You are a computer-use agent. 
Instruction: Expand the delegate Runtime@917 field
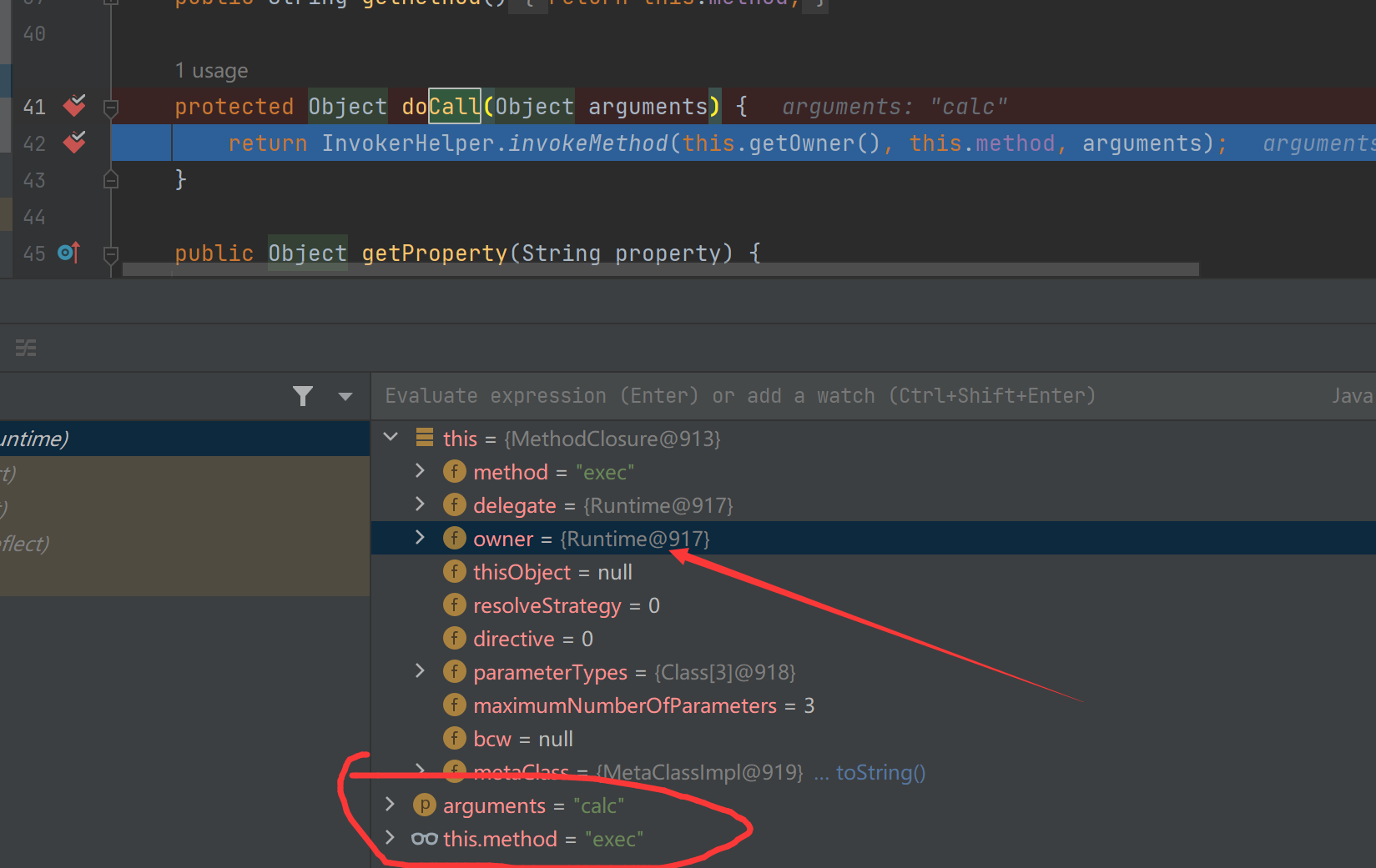point(421,504)
